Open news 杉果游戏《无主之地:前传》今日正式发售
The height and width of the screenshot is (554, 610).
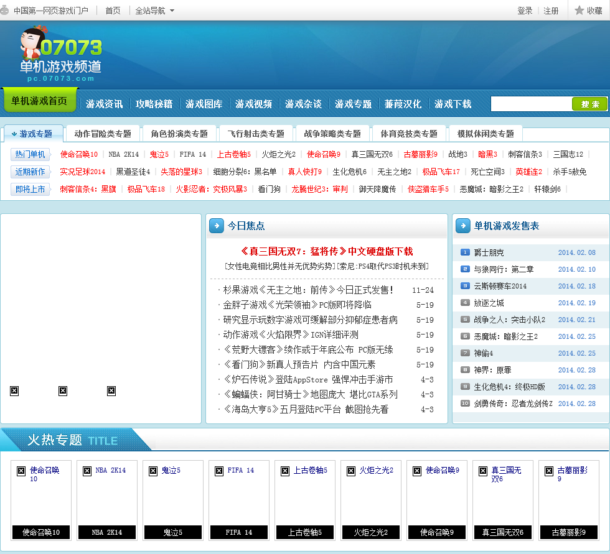tap(308, 290)
